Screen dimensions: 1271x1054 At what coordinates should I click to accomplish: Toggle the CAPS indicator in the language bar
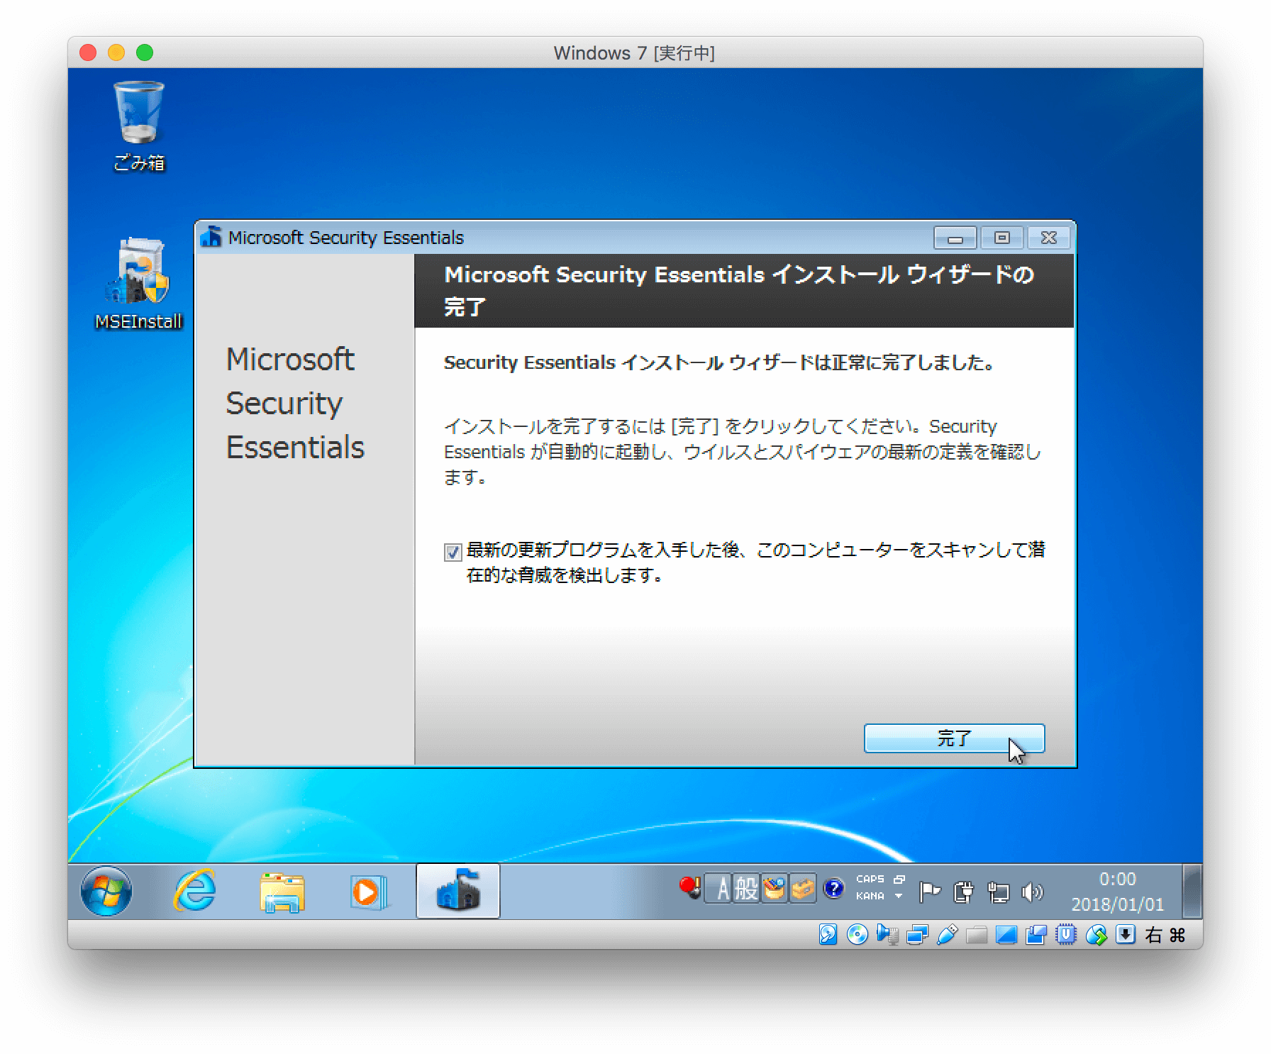pyautogui.click(x=870, y=878)
